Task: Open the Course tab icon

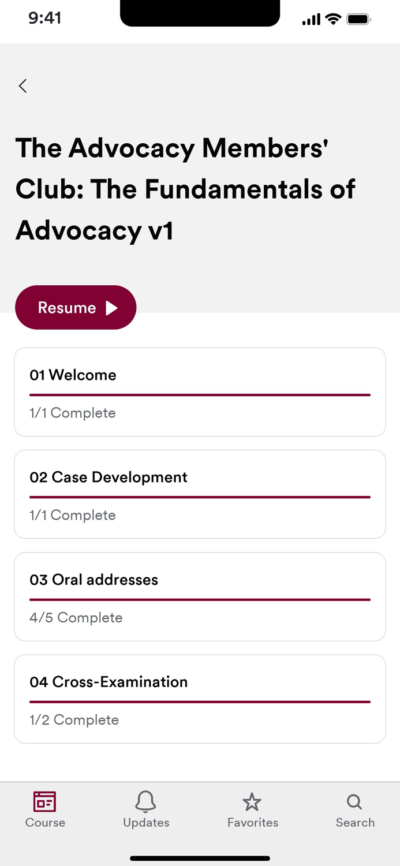Action: pos(44,802)
